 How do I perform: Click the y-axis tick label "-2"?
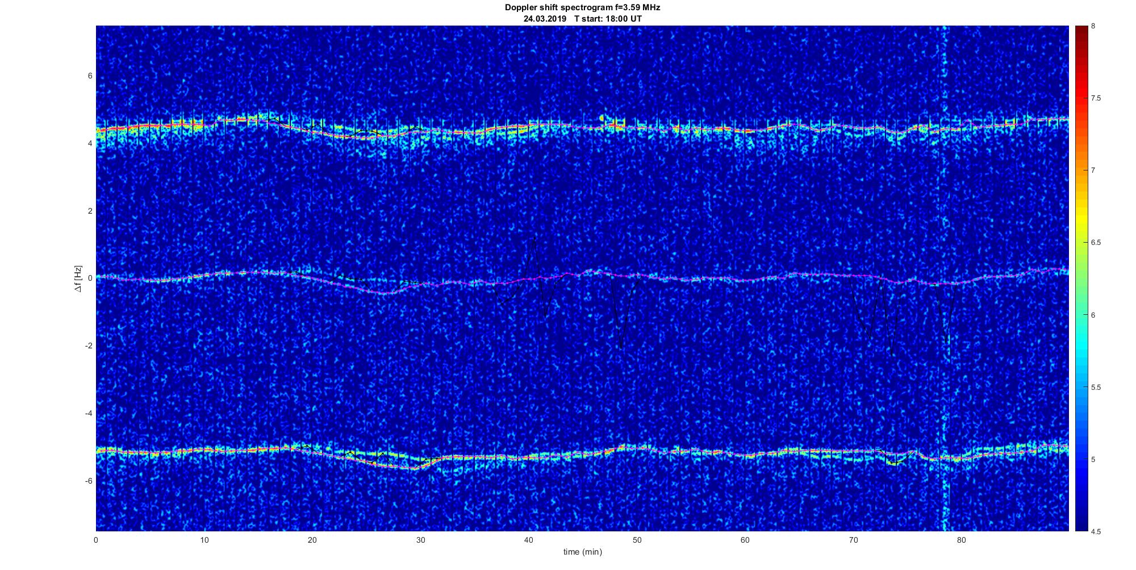point(89,346)
